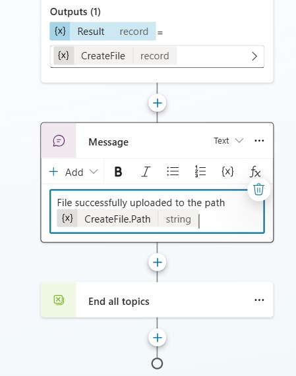This screenshot has width=296, height=376.
Task: Open the Message node more options menu
Action: 259,140
